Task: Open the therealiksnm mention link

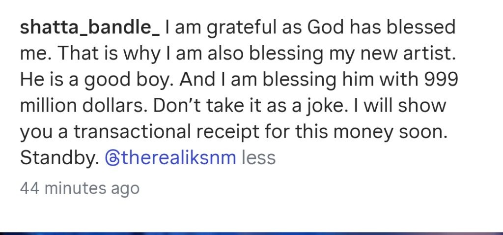Action: pos(170,158)
